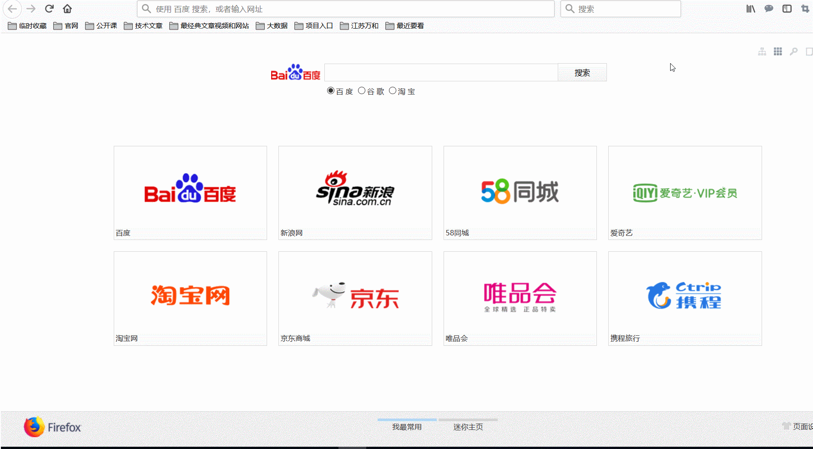
Task: Click the magnifier icon in the address bar
Action: (x=146, y=9)
